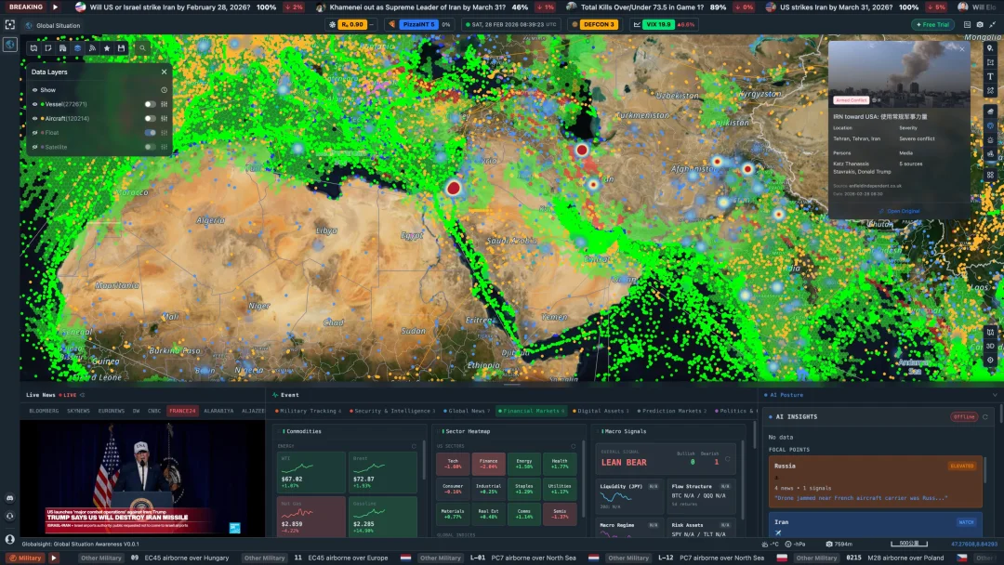Toggle the Float layer switch

pos(149,132)
